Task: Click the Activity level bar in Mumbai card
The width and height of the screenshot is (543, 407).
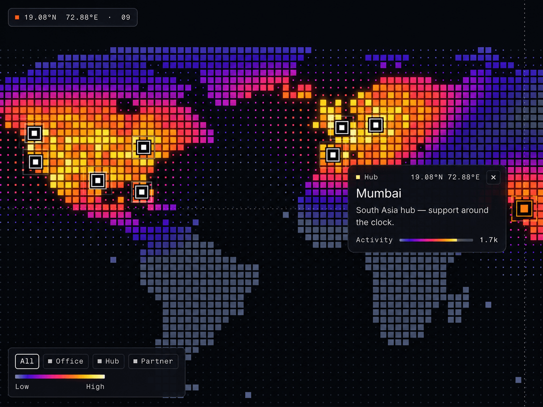Action: click(436, 240)
